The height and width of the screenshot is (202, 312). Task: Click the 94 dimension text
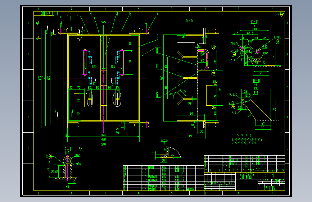pos(189,104)
